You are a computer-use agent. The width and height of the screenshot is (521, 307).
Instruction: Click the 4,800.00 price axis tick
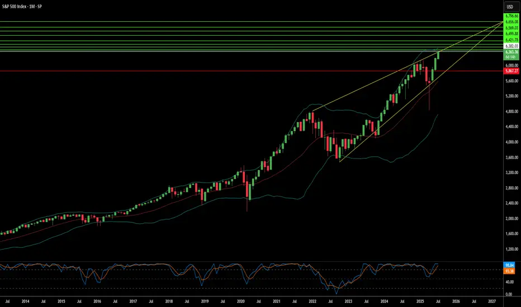click(511, 111)
